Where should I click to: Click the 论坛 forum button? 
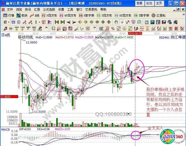click(149, 3)
